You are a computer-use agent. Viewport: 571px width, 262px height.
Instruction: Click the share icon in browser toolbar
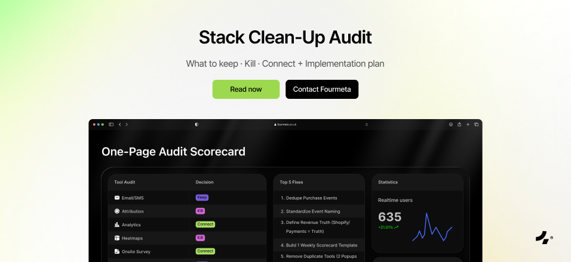tap(459, 124)
